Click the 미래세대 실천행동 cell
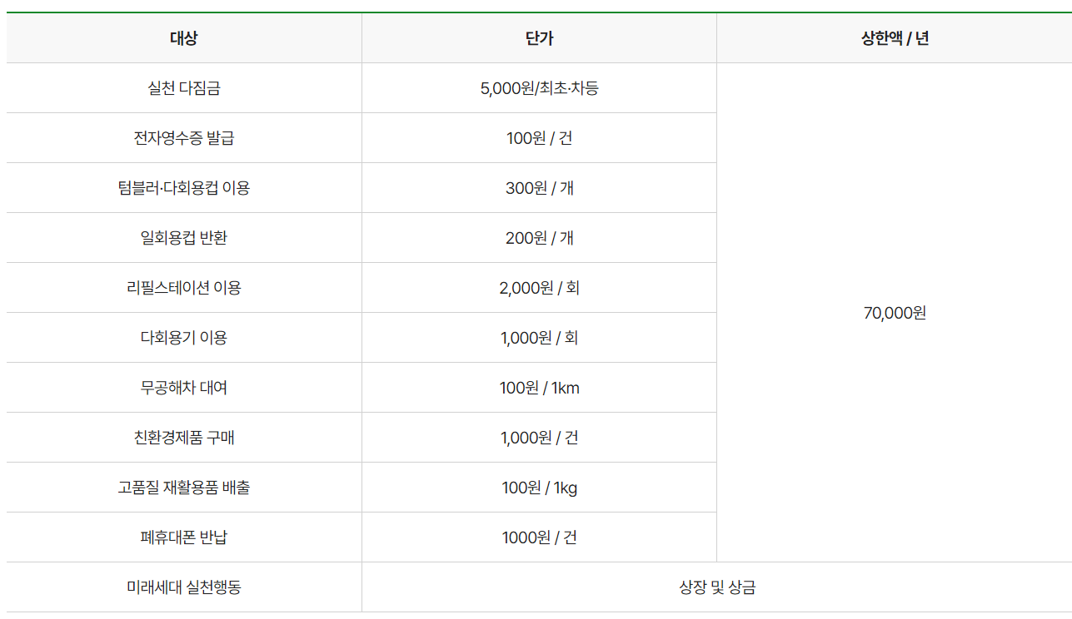1072x619 pixels. [184, 587]
